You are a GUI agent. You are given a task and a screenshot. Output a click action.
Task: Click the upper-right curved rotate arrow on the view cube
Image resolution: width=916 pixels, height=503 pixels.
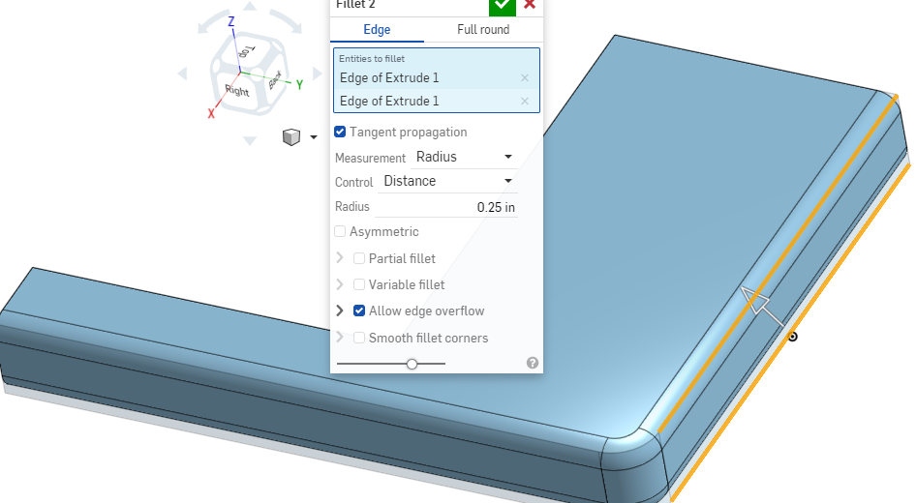coord(287,21)
